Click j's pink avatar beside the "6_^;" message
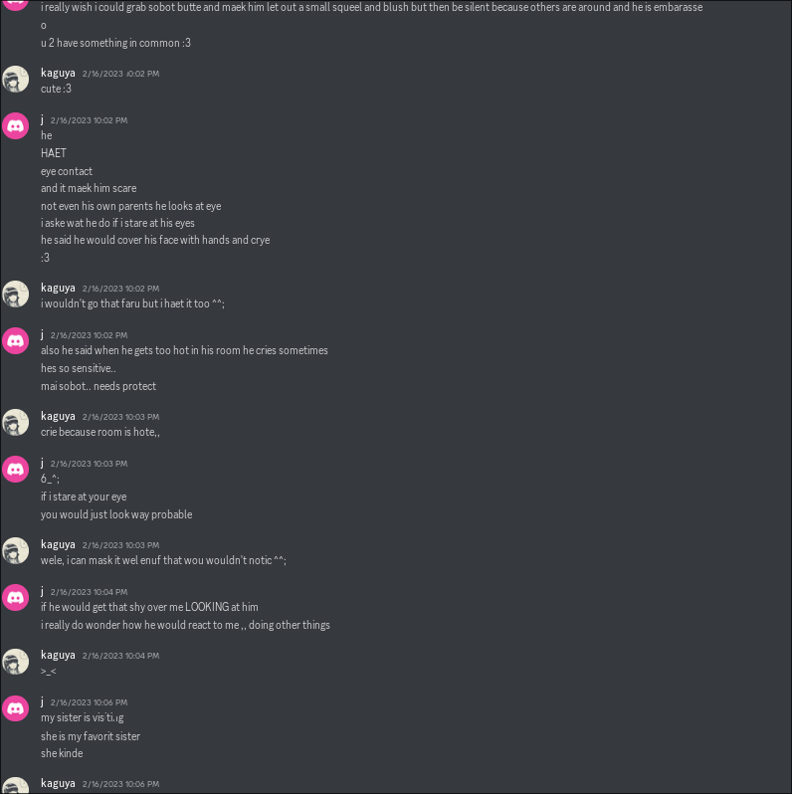The image size is (792, 794). 15,469
